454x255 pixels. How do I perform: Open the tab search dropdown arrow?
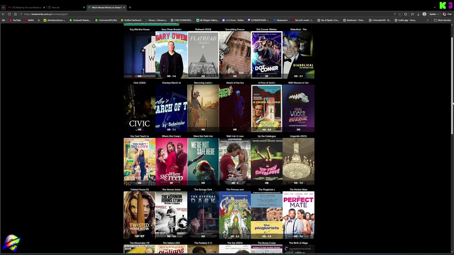tap(3, 7)
